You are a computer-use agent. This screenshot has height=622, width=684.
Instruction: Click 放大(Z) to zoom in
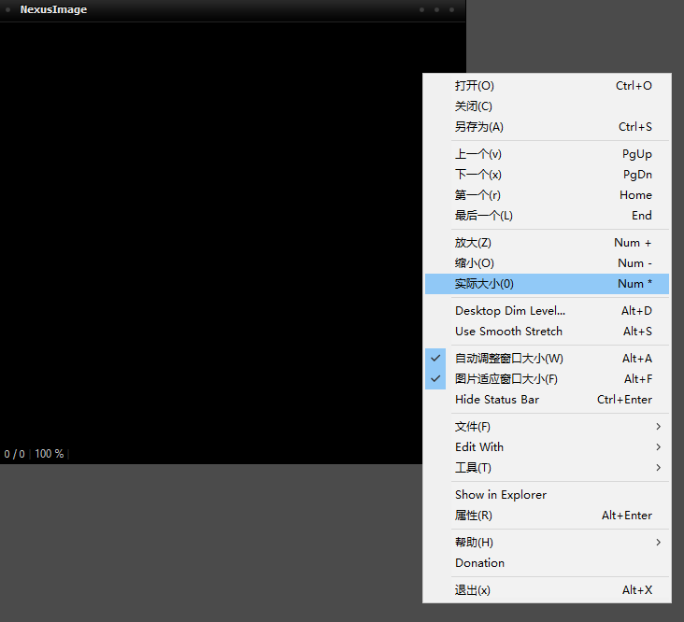click(x=473, y=243)
